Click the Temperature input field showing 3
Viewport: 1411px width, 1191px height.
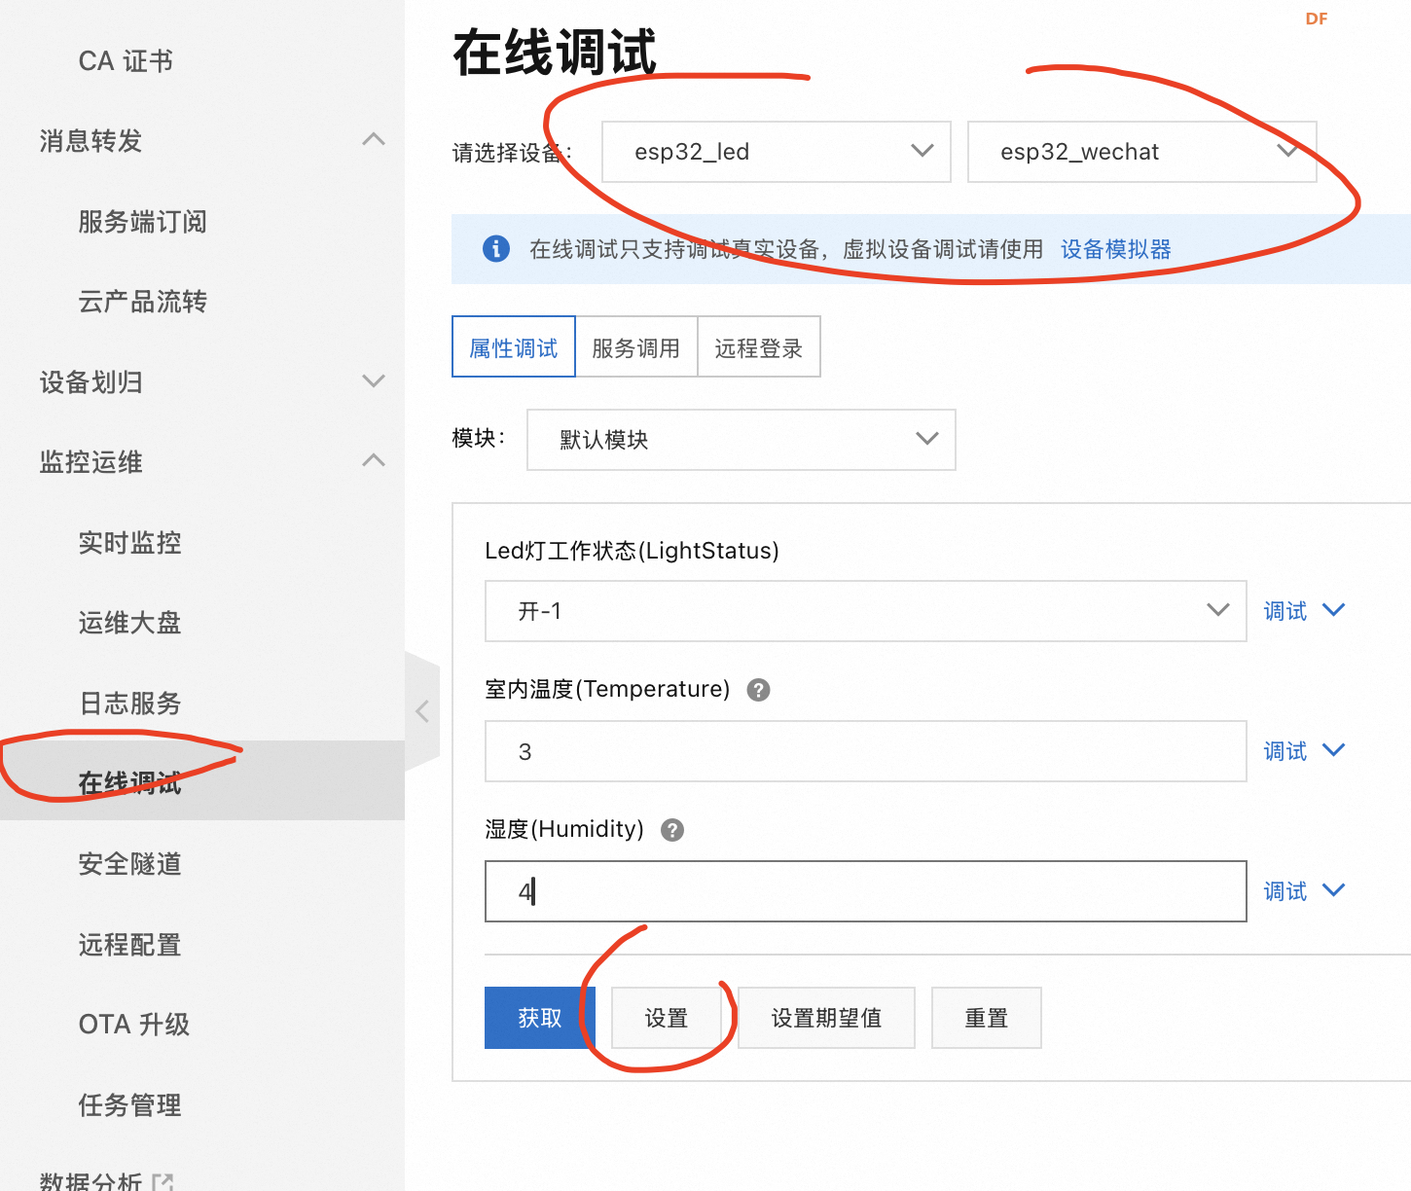(866, 751)
